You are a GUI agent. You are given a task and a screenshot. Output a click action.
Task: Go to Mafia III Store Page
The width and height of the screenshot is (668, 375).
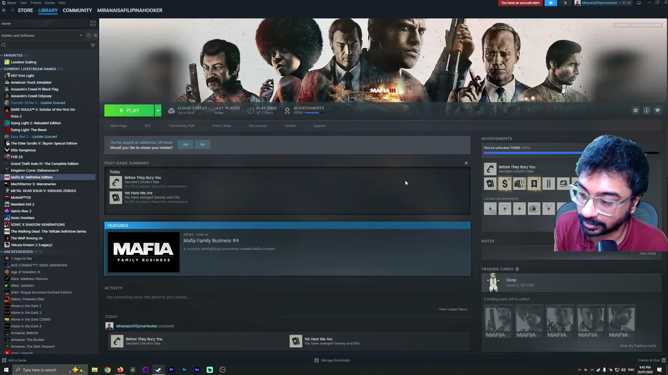click(118, 126)
